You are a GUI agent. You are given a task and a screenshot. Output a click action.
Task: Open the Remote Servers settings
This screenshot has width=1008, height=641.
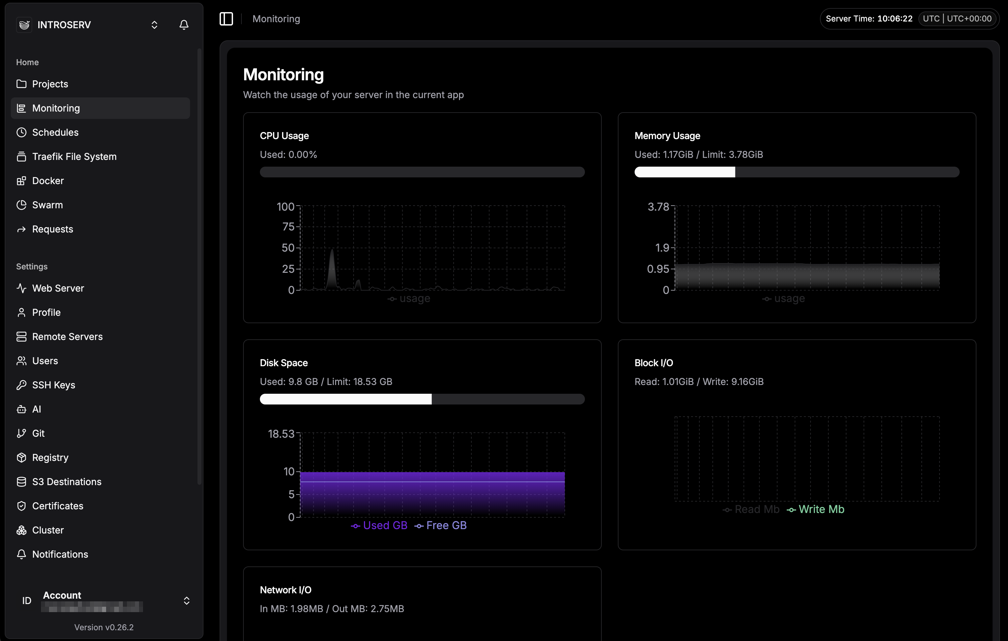[x=67, y=337]
